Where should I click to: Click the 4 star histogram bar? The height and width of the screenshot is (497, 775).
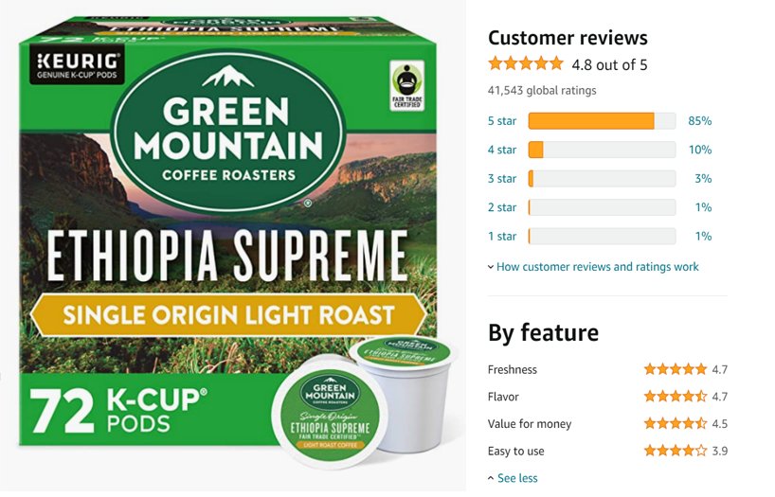point(602,150)
